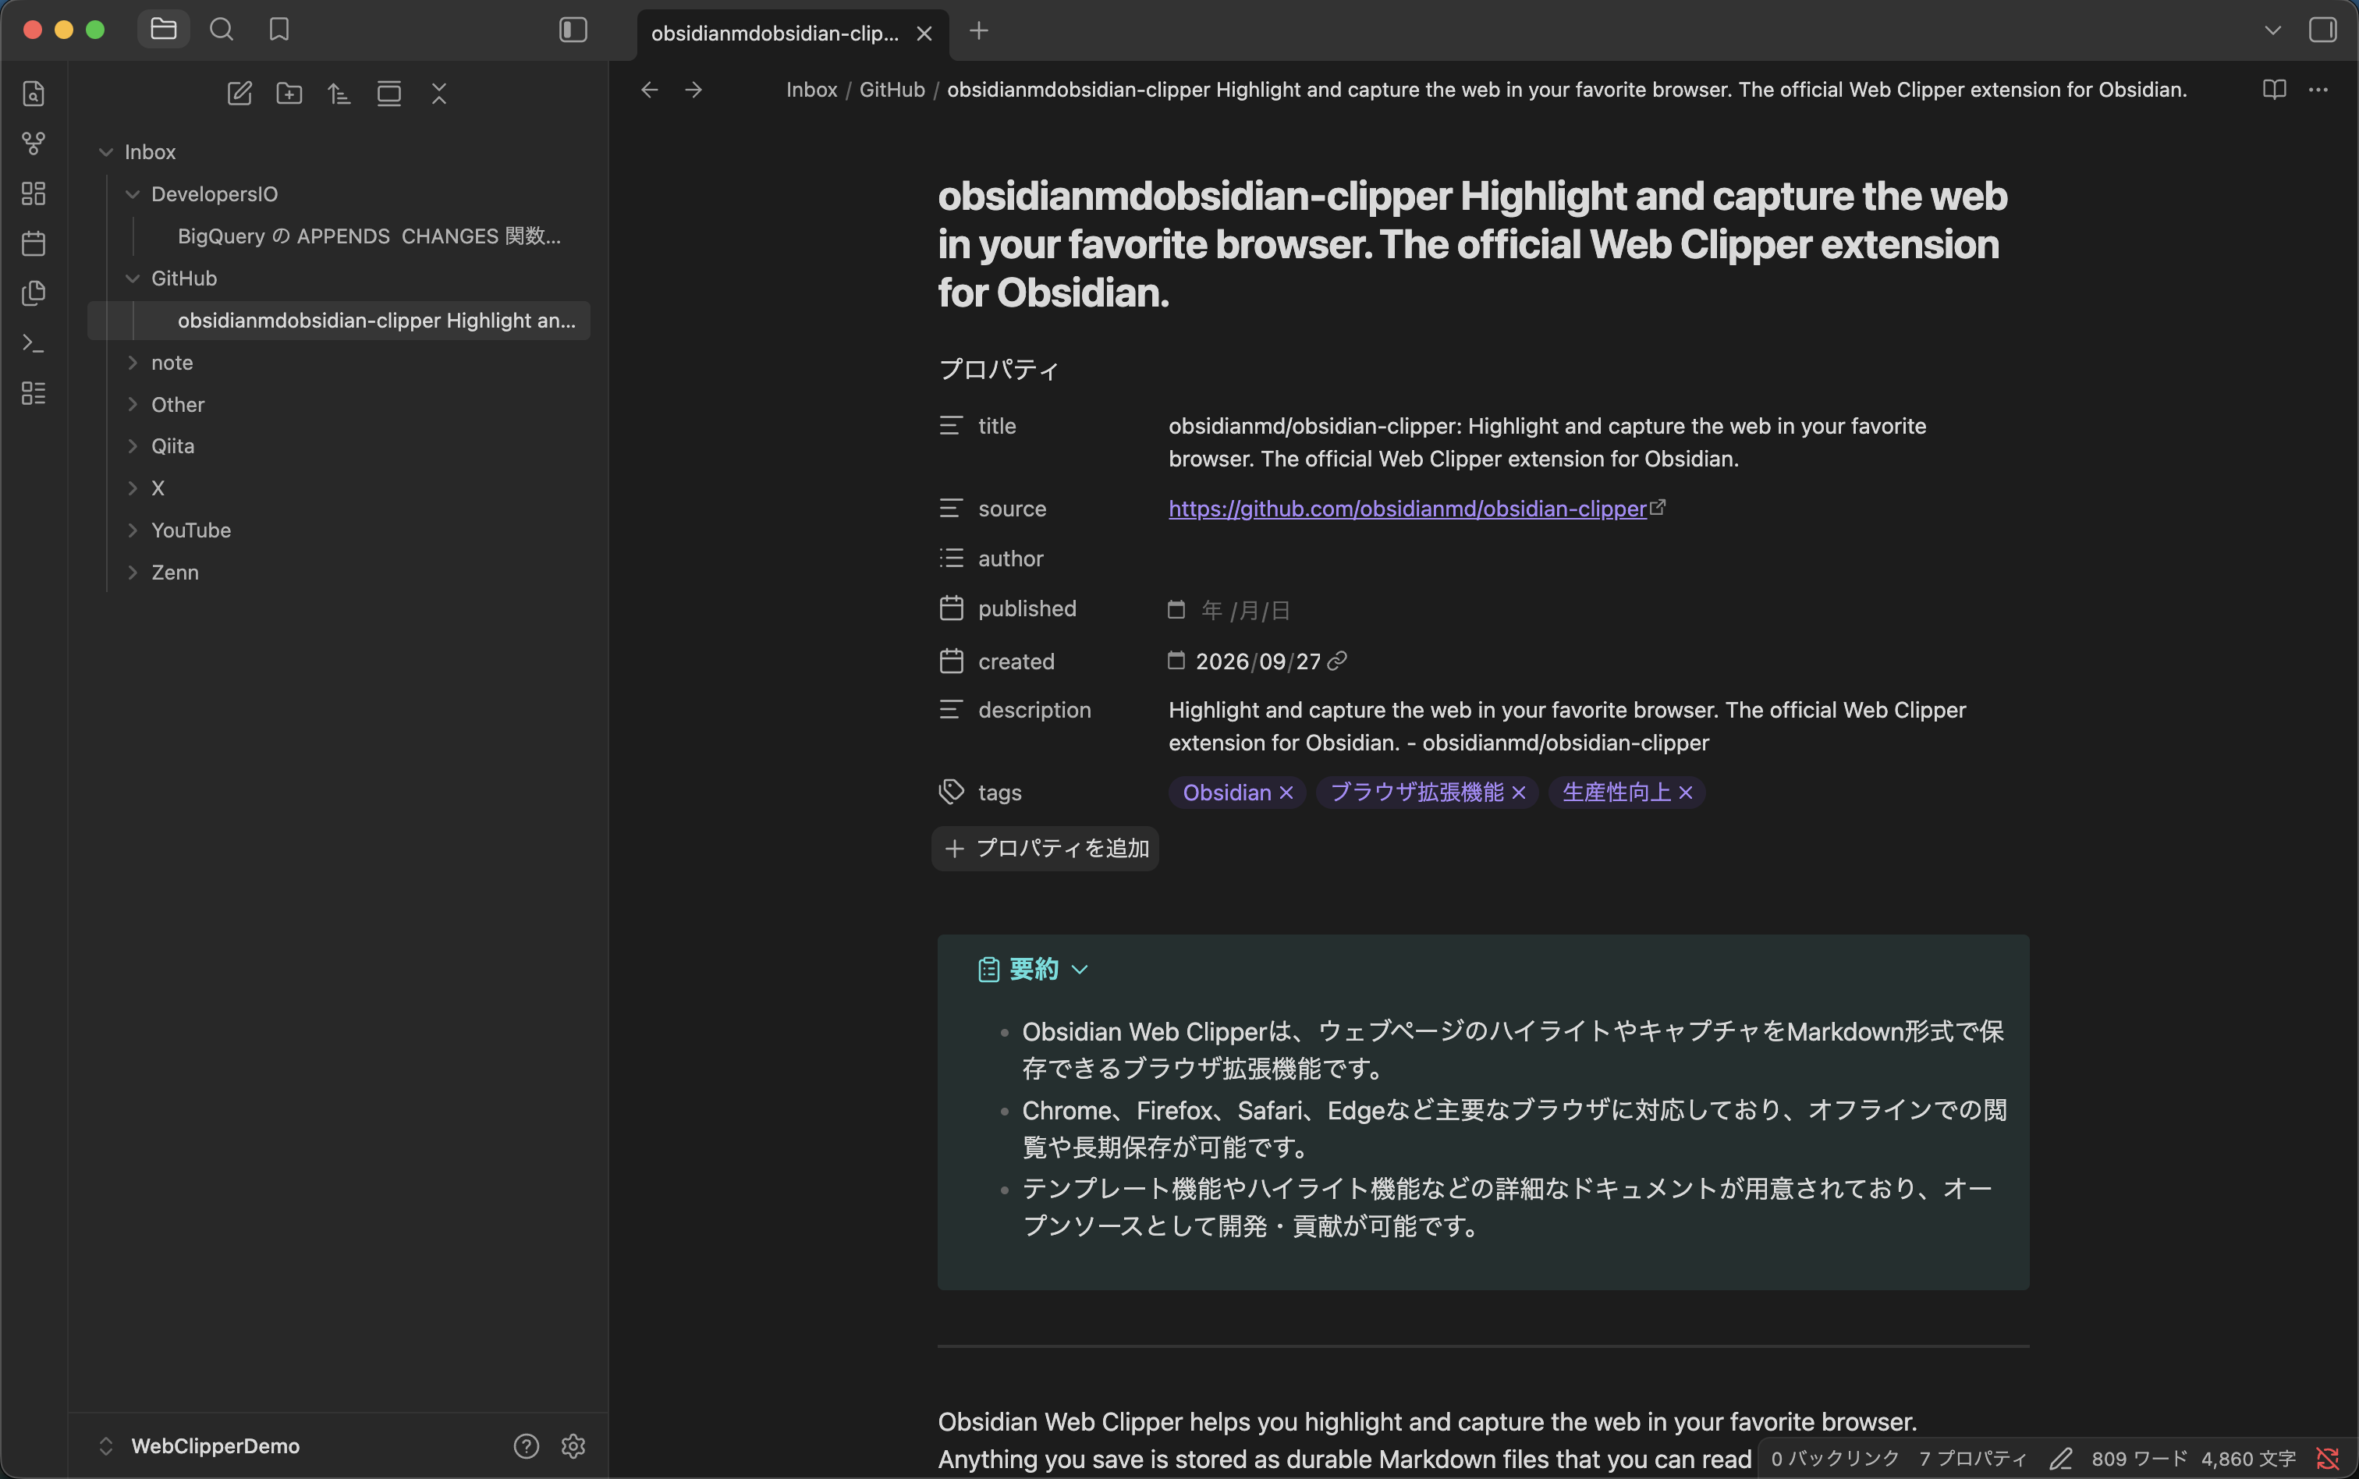Click the 7 プロパティ status item
This screenshot has width=2359, height=1479.
(x=1973, y=1459)
